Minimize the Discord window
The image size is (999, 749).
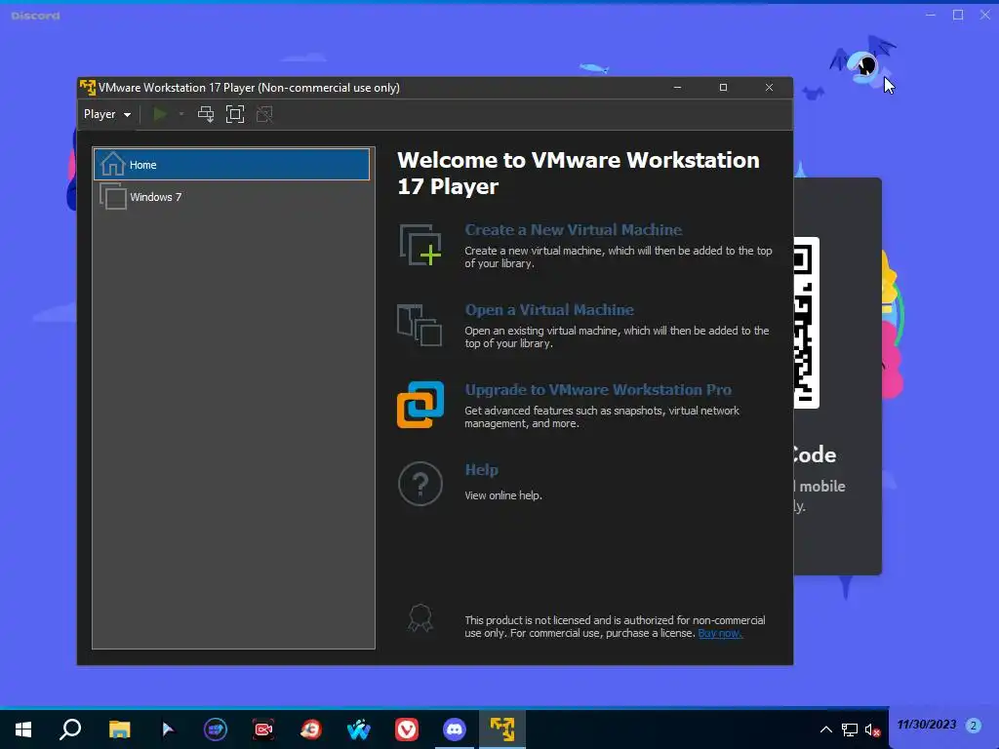point(931,15)
